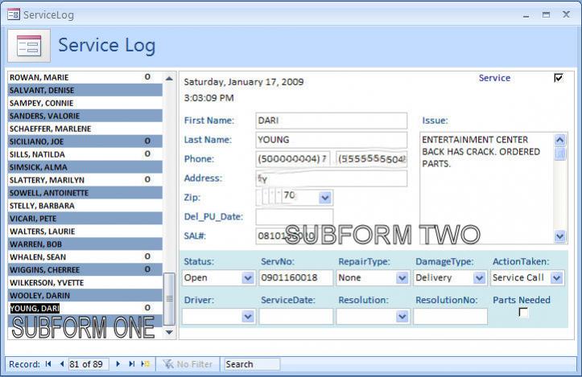Click the record number box

click(x=89, y=364)
